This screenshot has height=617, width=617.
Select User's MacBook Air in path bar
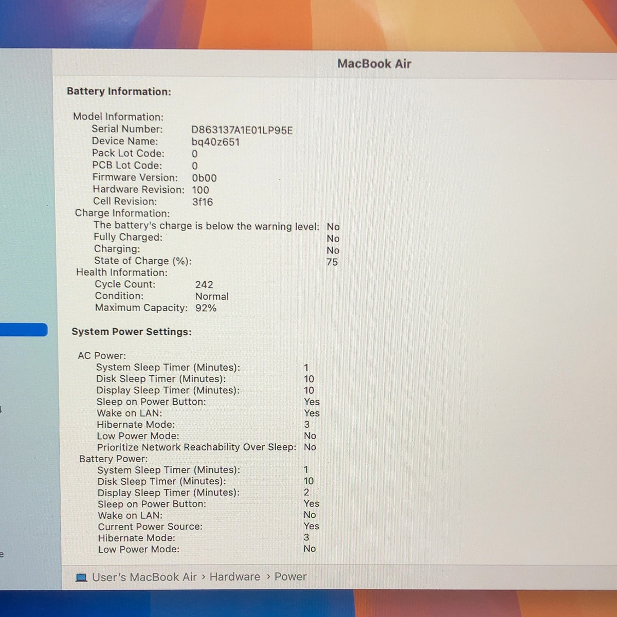tap(144, 577)
